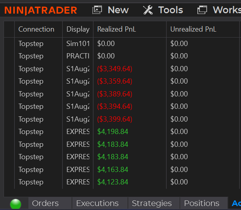Click Realized PnL $0.00 in PRACTI row

106,56
